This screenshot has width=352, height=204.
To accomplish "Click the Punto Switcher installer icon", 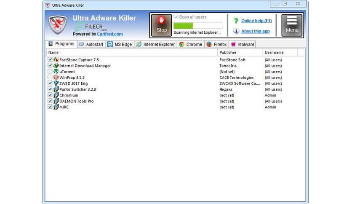I will (x=56, y=89).
